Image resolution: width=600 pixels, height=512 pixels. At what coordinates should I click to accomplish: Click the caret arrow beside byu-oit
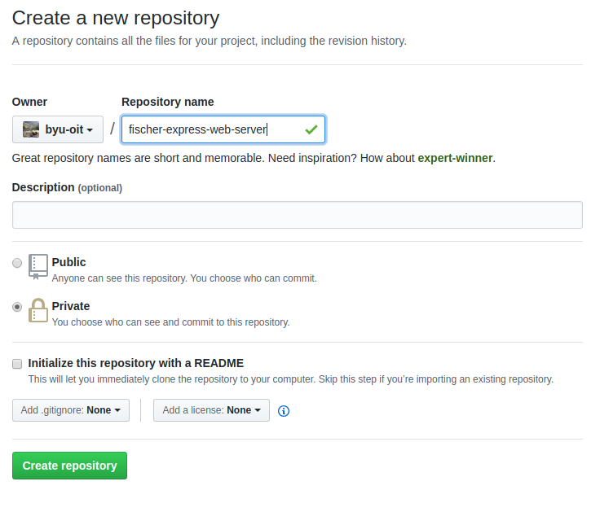point(90,130)
